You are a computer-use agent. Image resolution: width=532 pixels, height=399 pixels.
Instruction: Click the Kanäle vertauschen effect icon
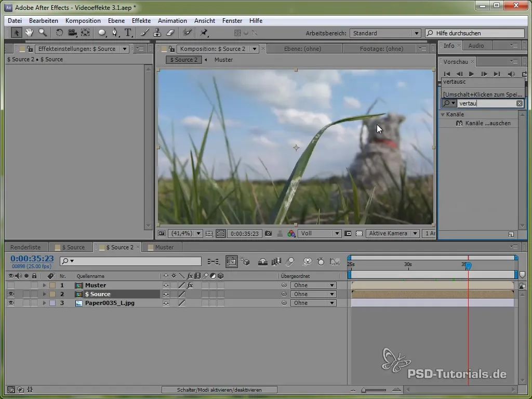tap(459, 124)
